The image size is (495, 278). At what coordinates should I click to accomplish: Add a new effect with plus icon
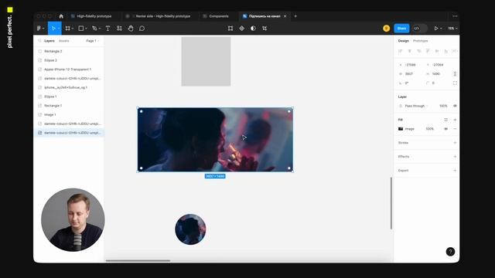(x=455, y=157)
